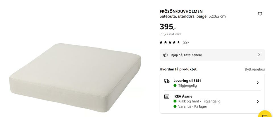This screenshot has height=117, width=273.
Task: Open the IKEA Åsane store row
Action: coord(212,101)
